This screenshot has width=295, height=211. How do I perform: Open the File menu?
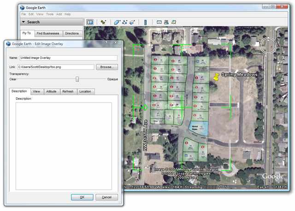click(24, 14)
